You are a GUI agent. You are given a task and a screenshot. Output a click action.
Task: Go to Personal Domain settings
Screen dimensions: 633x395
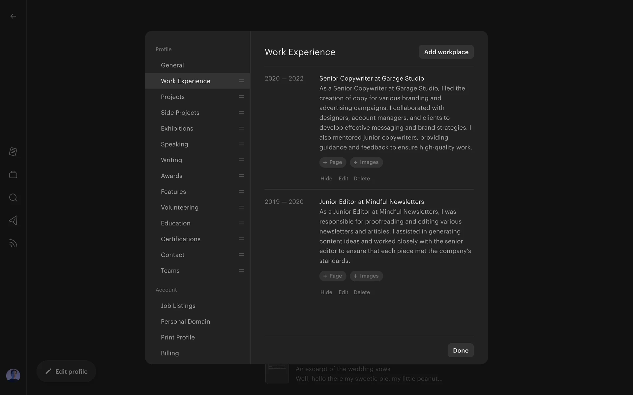click(185, 322)
